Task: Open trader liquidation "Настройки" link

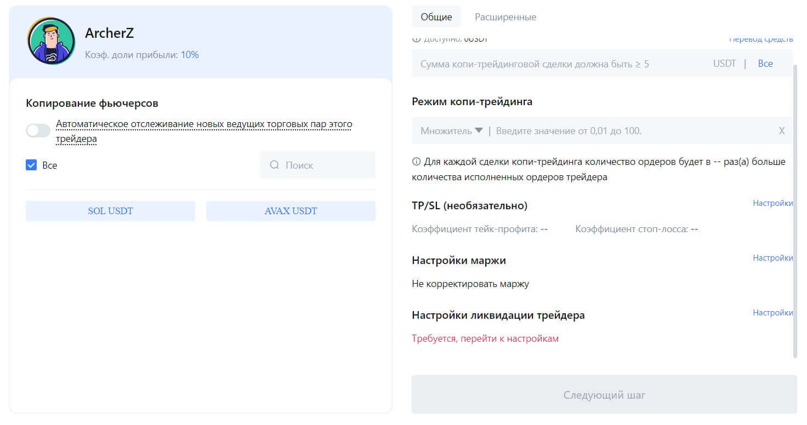Action: 772,313
